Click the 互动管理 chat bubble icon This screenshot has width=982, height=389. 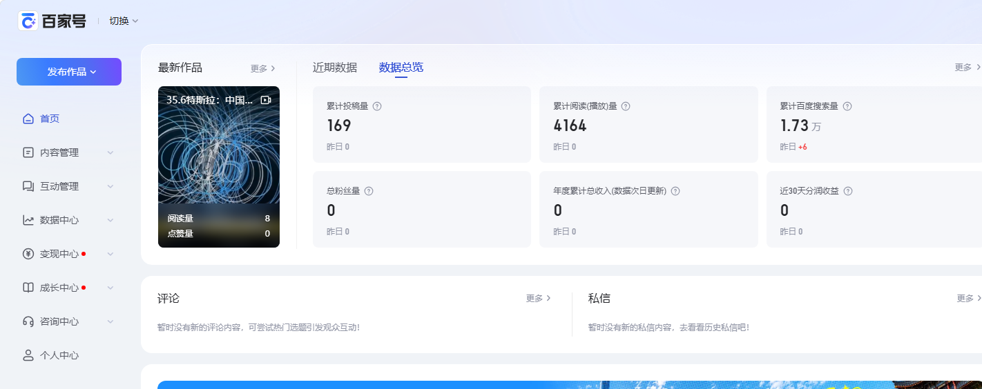28,186
